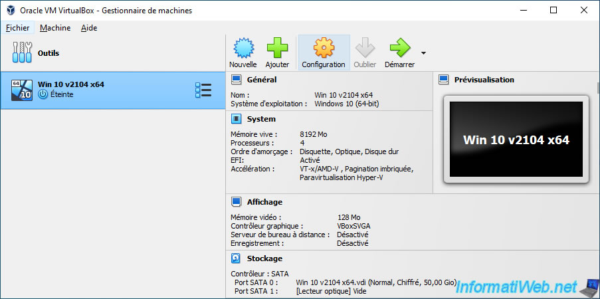Click the 8192 Mo memory value
The width and height of the screenshot is (600, 299).
tap(314, 134)
